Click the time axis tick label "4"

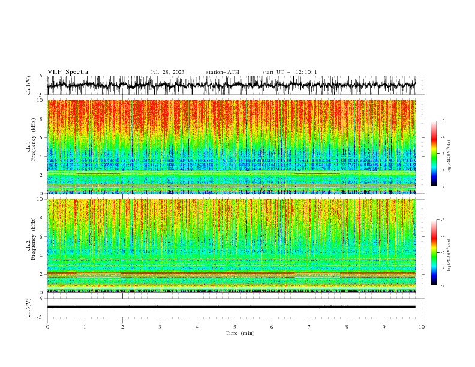click(197, 327)
